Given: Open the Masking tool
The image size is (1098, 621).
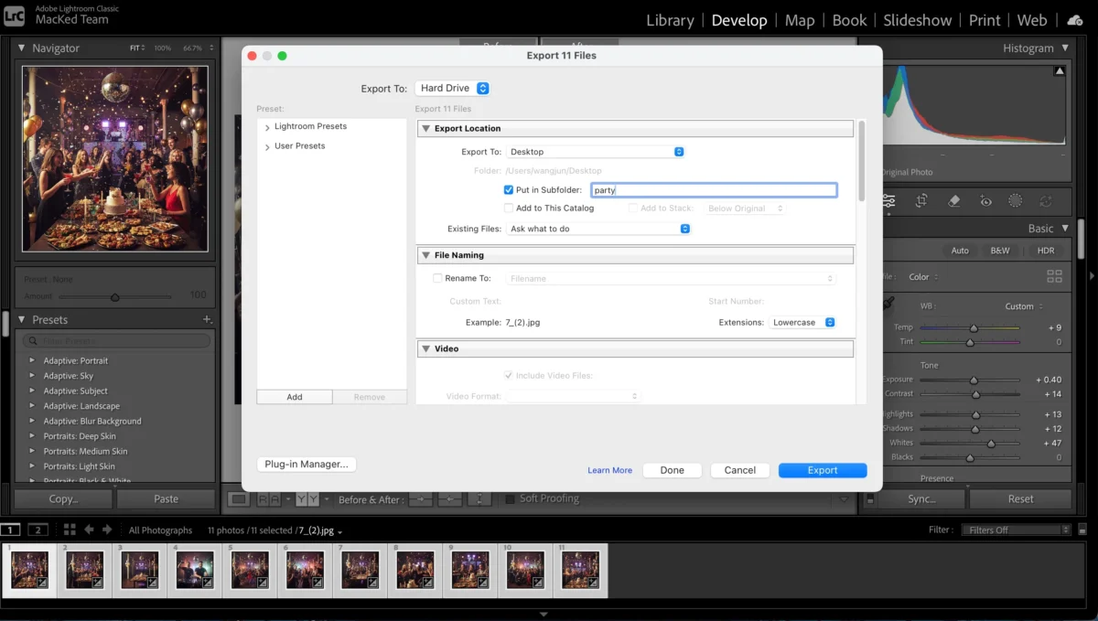Looking at the screenshot, I should pos(1016,200).
